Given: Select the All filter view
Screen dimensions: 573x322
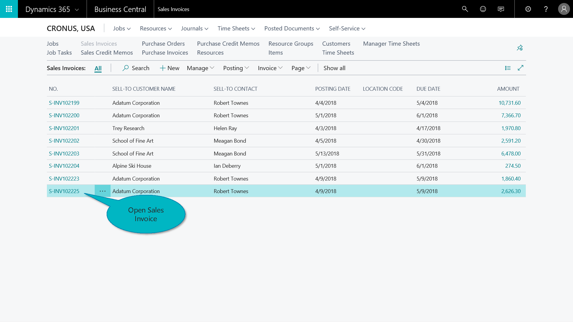Looking at the screenshot, I should [98, 68].
